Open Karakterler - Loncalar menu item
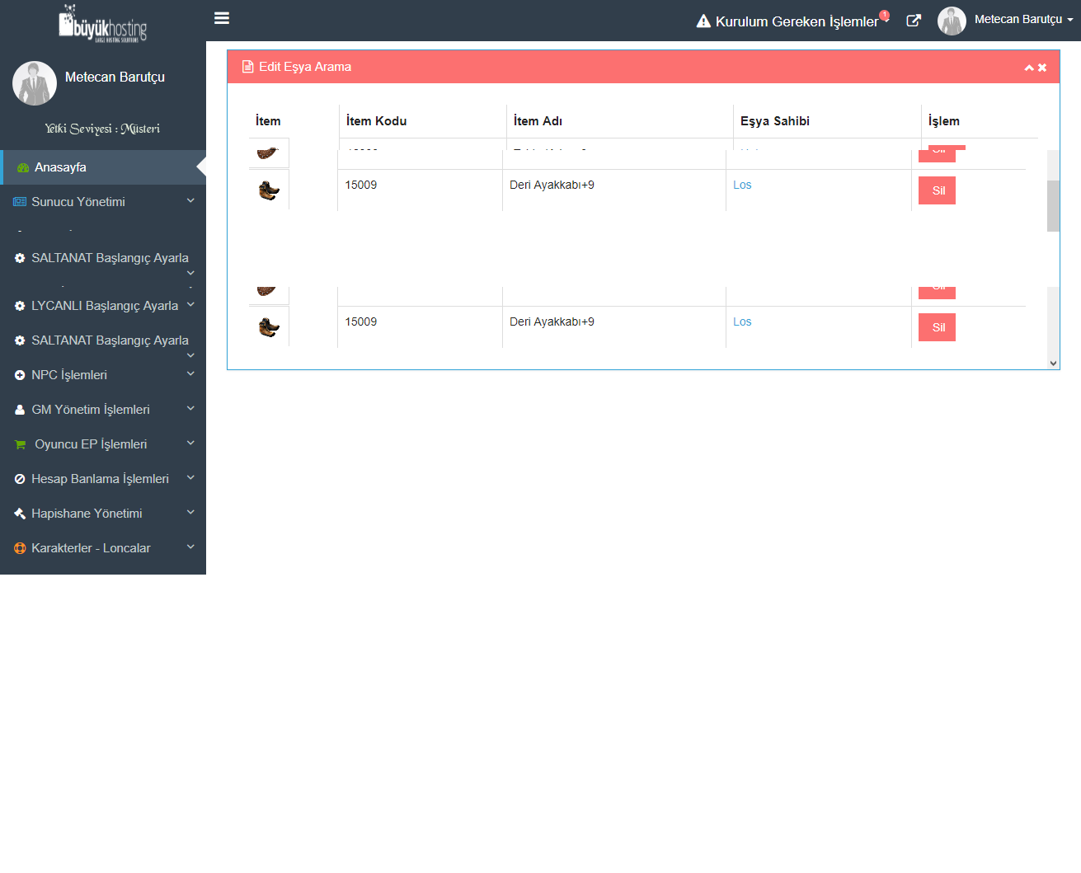The height and width of the screenshot is (873, 1081). [x=103, y=548]
